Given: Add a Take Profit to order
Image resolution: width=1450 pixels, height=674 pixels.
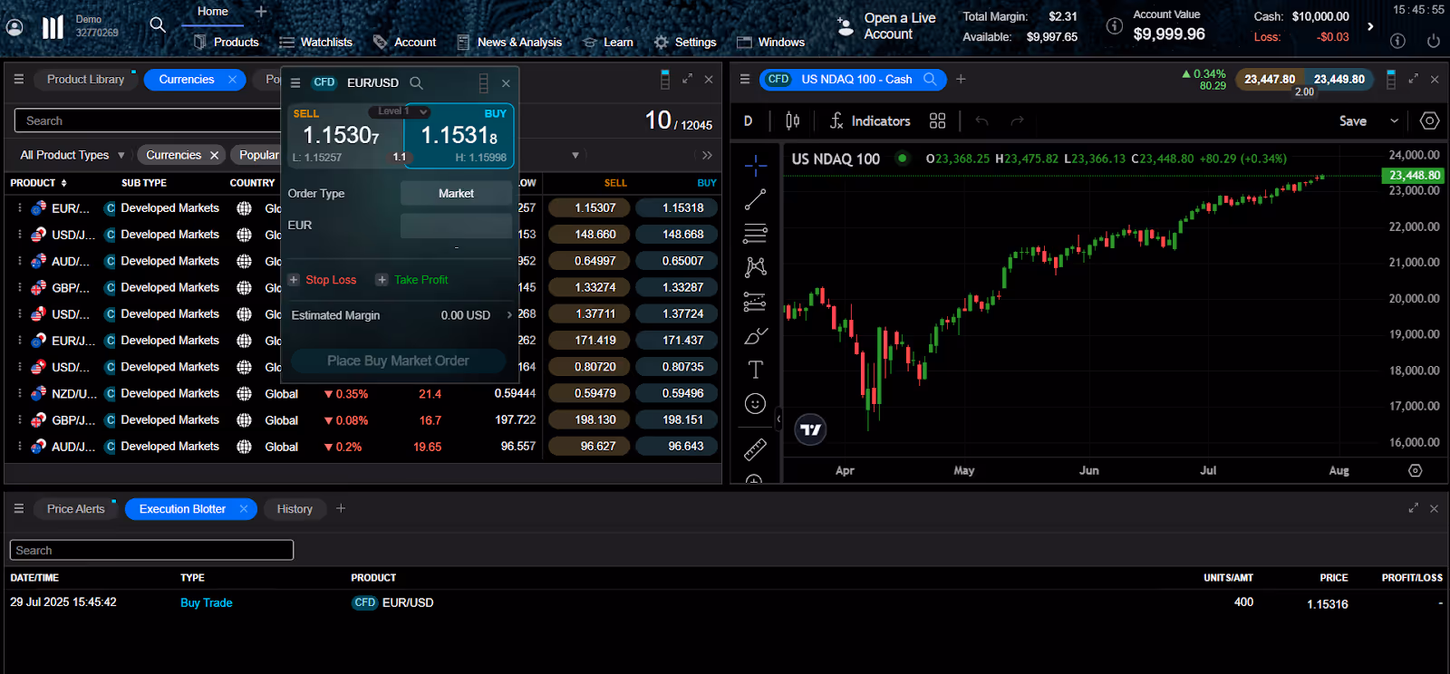Looking at the screenshot, I should tap(412, 280).
